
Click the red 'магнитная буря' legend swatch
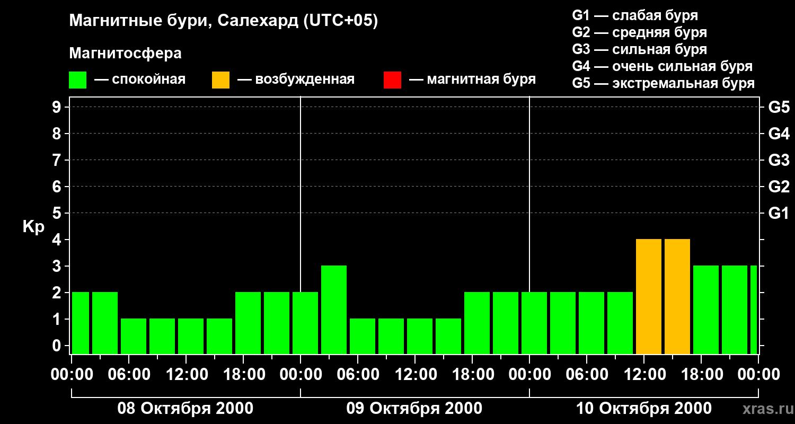[392, 80]
